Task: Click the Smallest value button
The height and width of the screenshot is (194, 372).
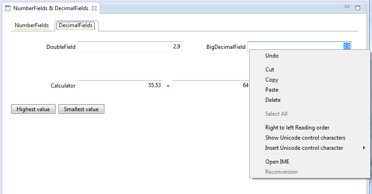Action: [x=81, y=109]
